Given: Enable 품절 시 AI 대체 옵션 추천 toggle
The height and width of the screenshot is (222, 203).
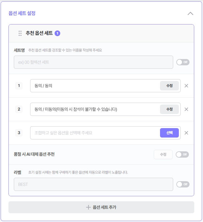Looking at the screenshot, I should point(182,154).
